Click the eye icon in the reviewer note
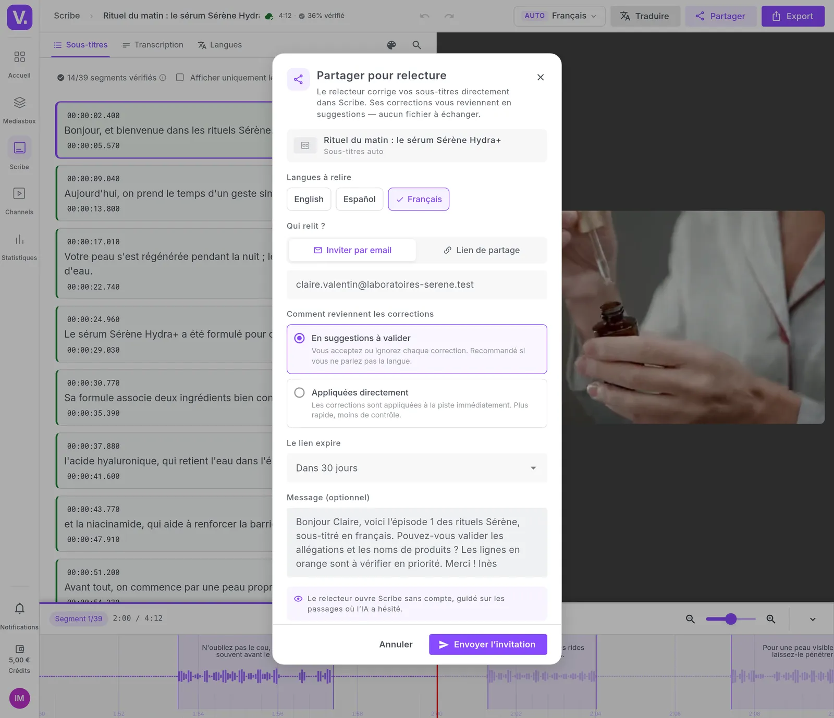Viewport: 834px width, 718px height. pos(298,599)
